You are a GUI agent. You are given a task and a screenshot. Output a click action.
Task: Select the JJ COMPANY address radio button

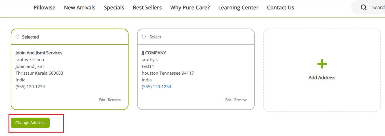pyautogui.click(x=144, y=37)
